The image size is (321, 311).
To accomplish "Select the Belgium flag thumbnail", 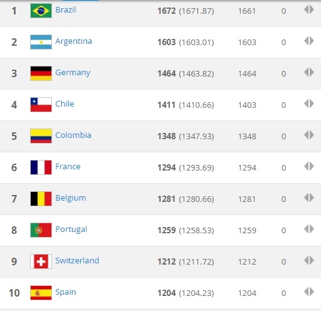I will [x=41, y=199].
